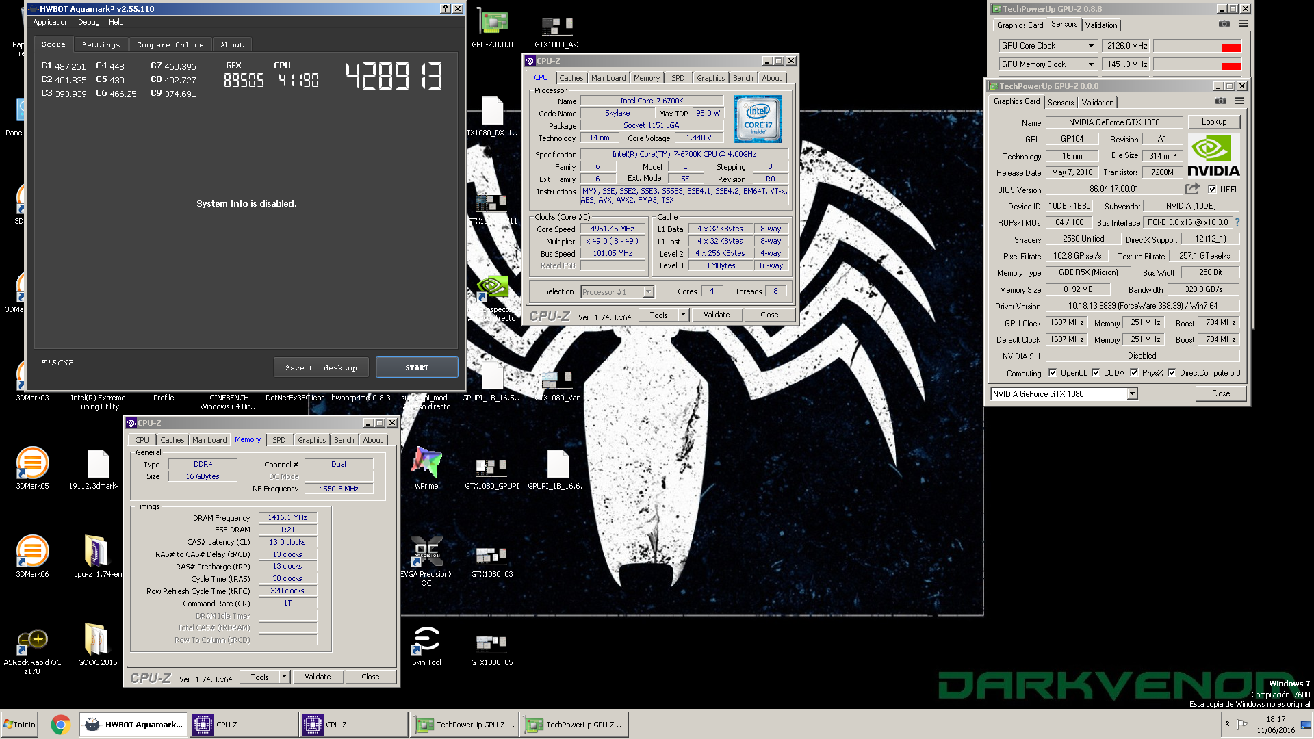Expand Tools arrow in CPU-Z Memory window

point(284,677)
